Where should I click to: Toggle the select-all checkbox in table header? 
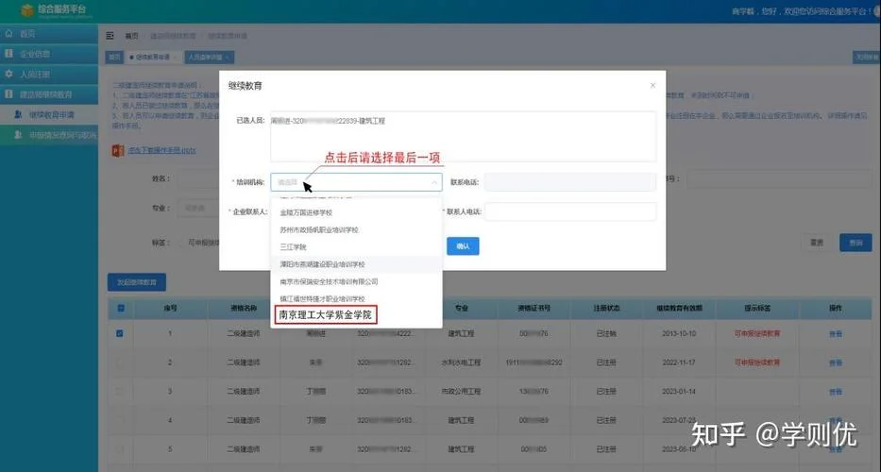[121, 308]
